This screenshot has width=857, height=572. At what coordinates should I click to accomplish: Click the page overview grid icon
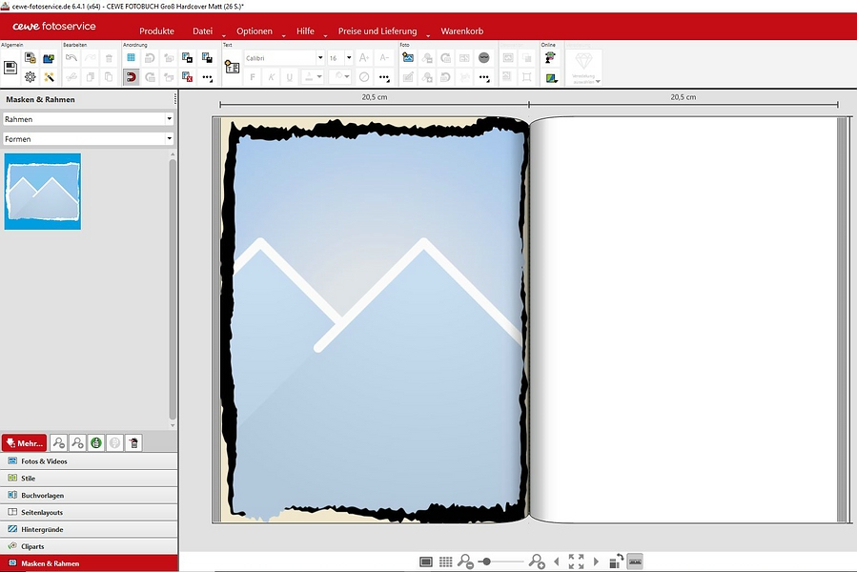tap(446, 562)
